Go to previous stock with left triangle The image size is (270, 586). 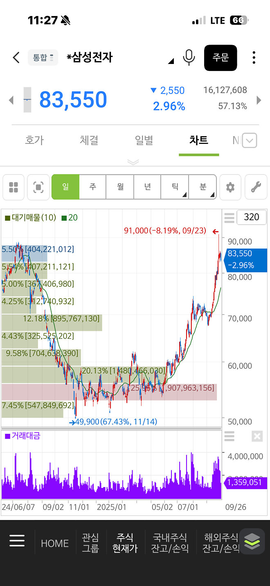tap(11, 100)
